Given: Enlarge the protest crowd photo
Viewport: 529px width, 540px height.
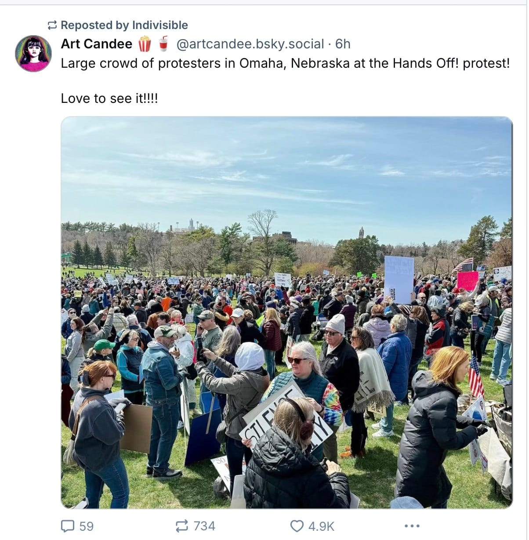Looking at the screenshot, I should tap(286, 312).
